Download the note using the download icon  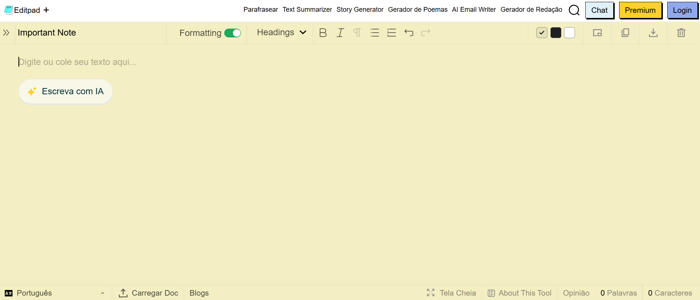coord(653,33)
